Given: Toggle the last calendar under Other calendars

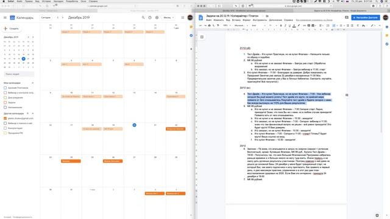Looking at the screenshot, I should coord(5,133).
